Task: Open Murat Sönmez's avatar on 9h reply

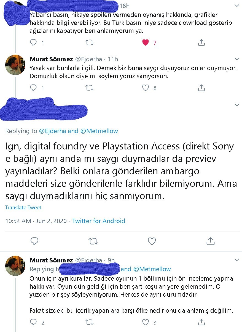Action: click(x=15, y=266)
